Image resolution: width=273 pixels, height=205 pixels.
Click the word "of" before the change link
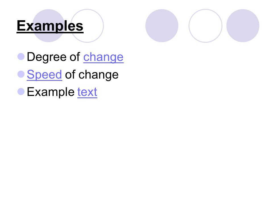[x=75, y=57]
